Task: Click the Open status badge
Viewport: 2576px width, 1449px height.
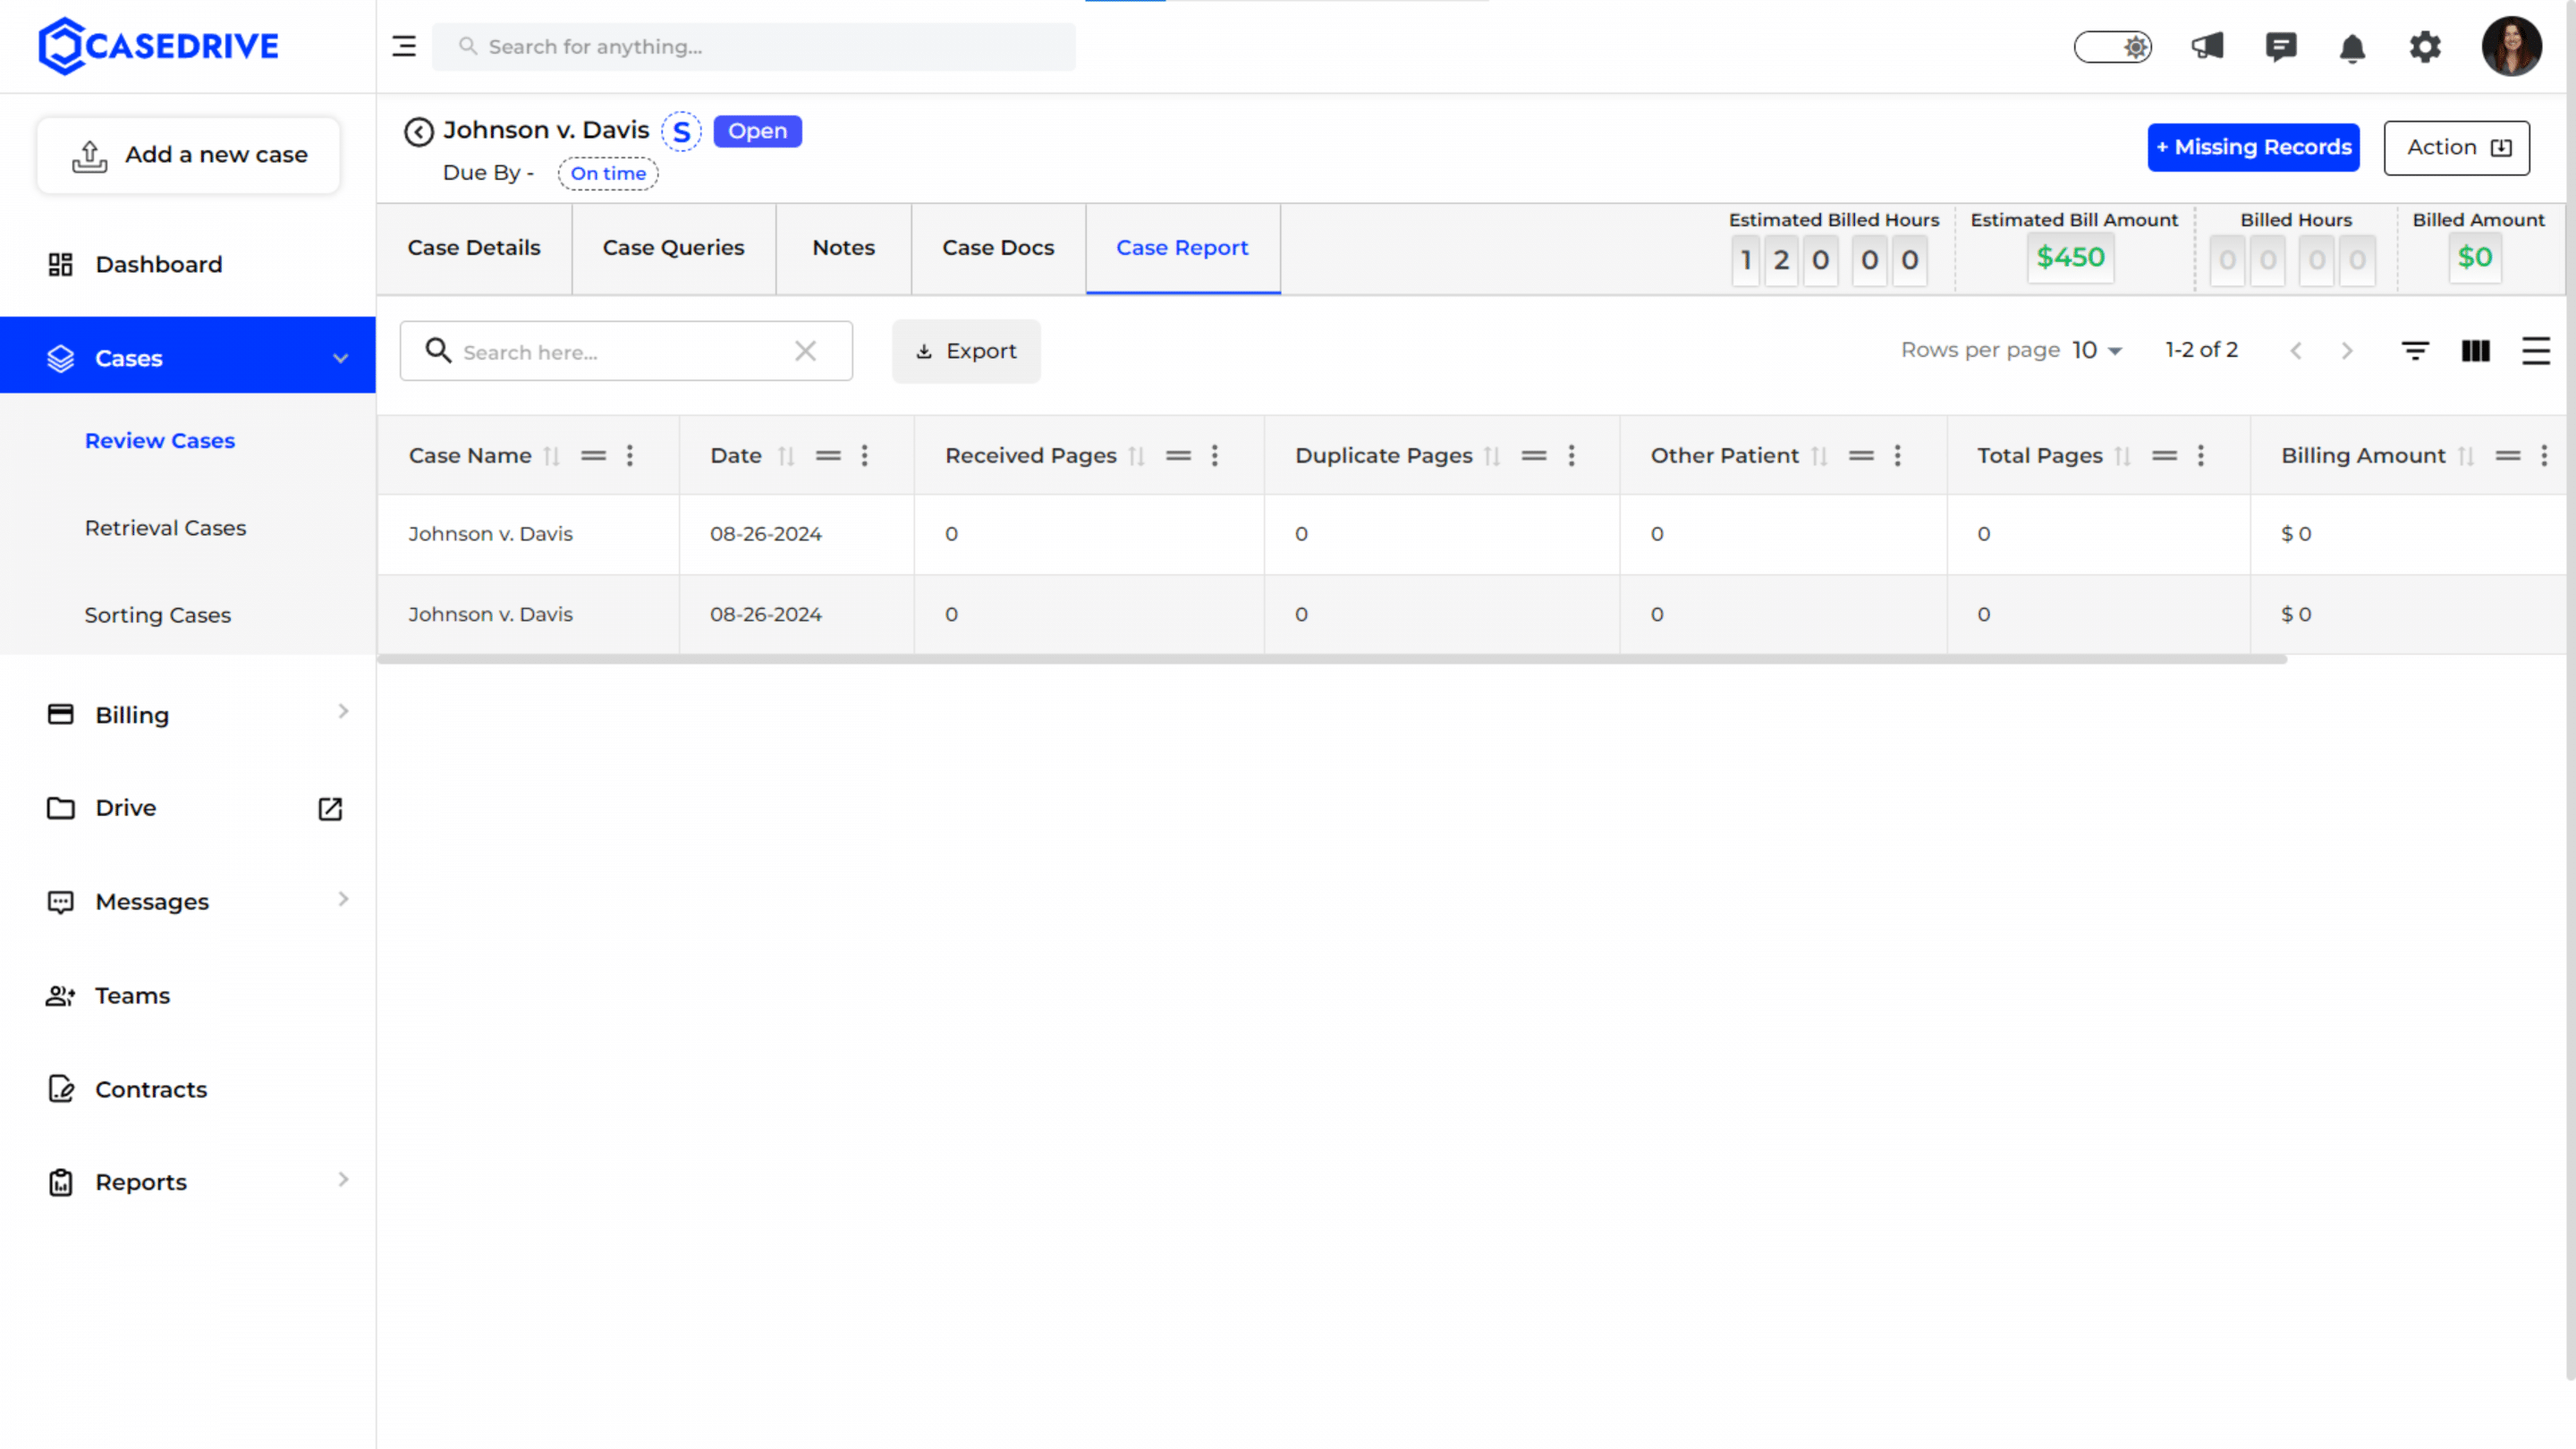Action: pos(757,131)
